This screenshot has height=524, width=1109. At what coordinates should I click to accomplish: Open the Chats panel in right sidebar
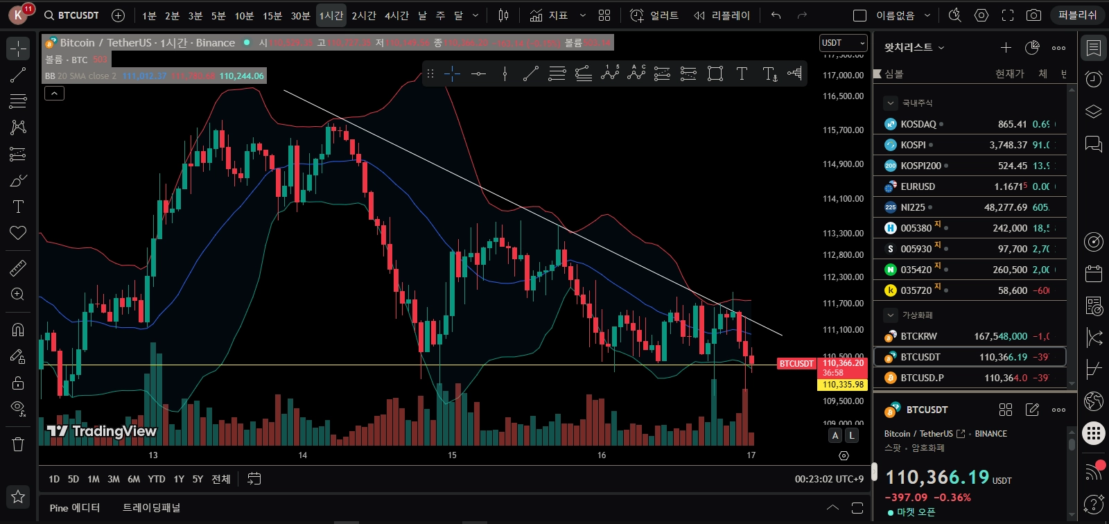(x=1094, y=143)
